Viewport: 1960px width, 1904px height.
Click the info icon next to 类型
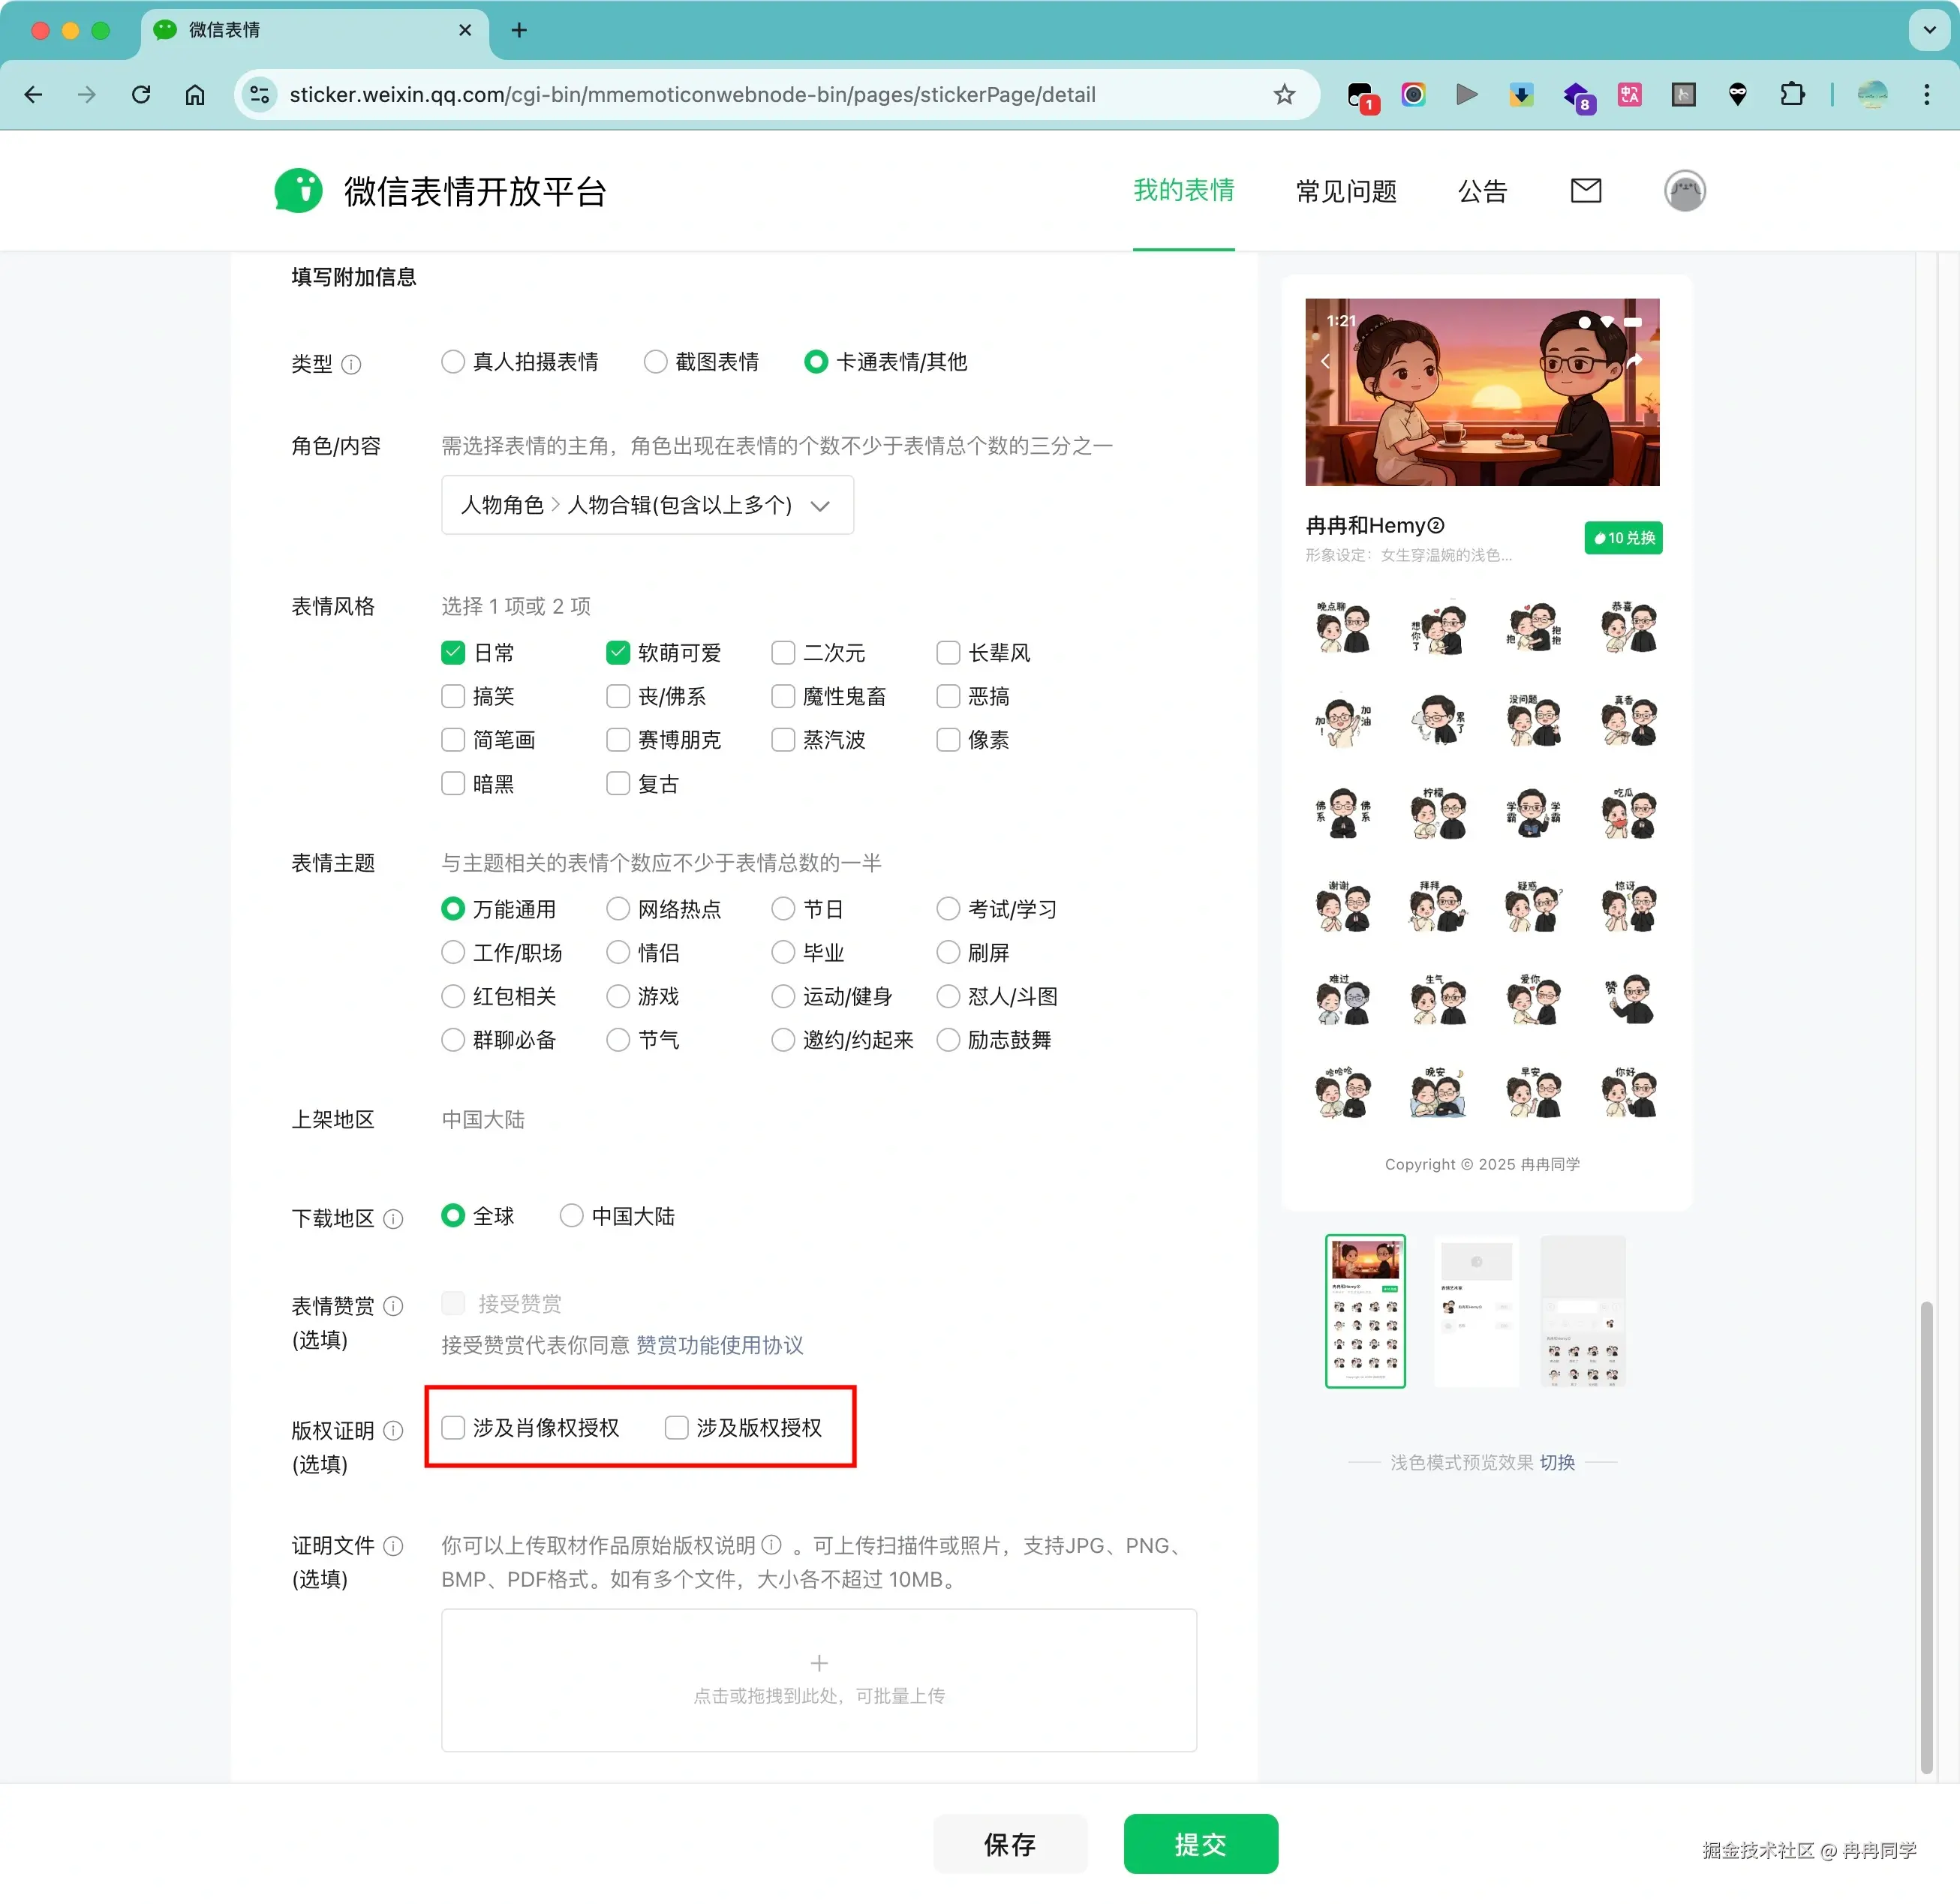click(x=351, y=364)
